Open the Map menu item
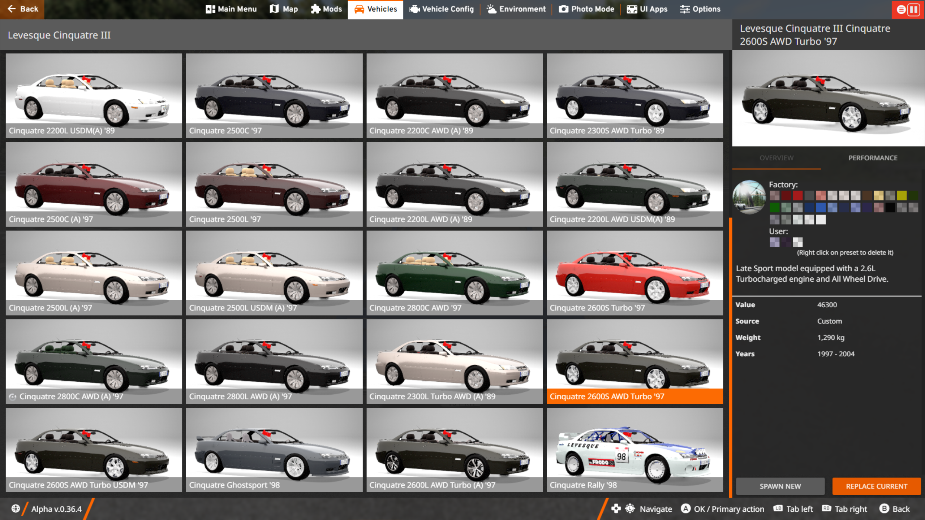 point(284,9)
